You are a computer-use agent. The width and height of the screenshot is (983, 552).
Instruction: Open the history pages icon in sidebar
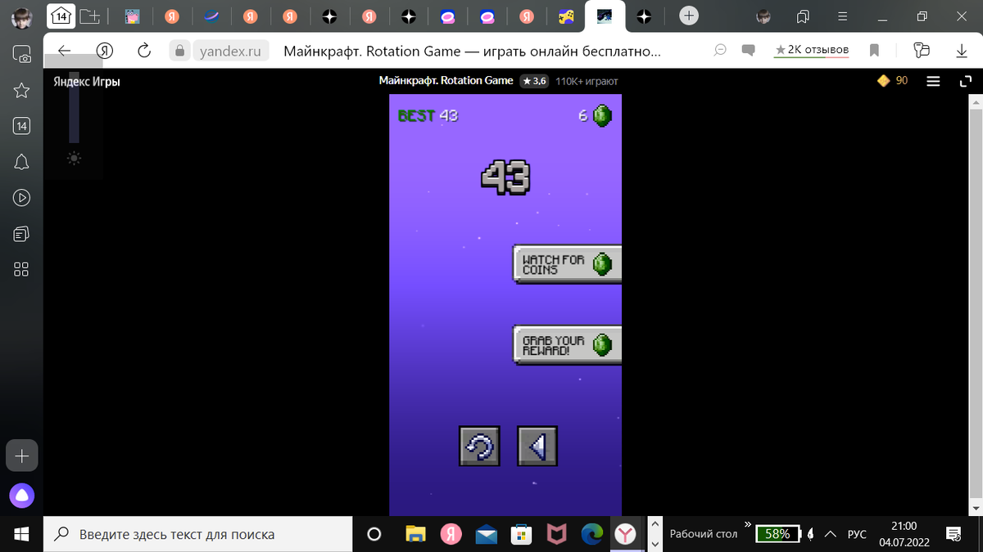(22, 234)
